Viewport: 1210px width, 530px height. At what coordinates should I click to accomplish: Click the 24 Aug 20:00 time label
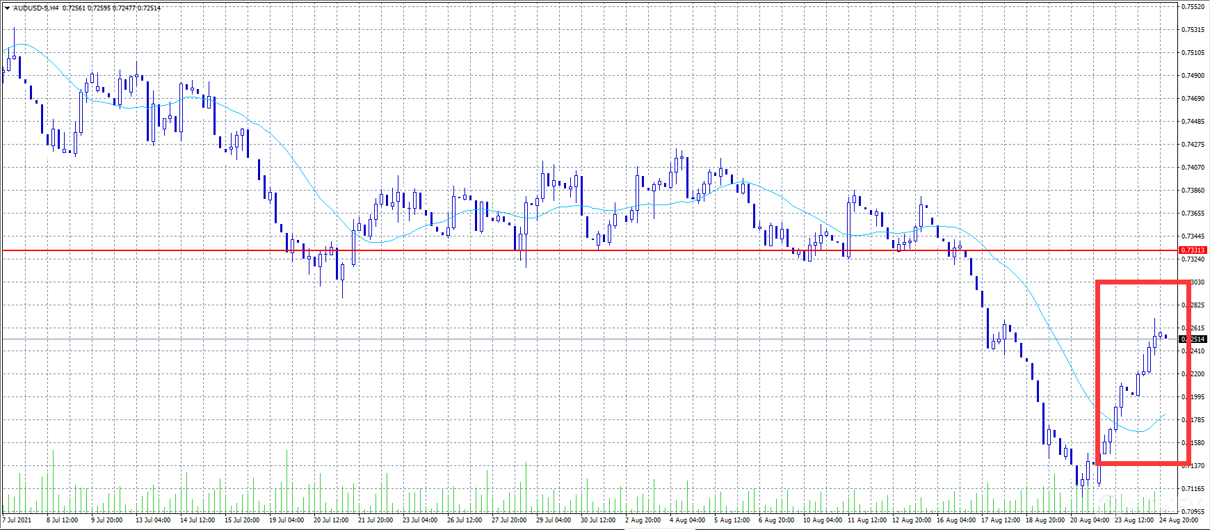point(1179,520)
